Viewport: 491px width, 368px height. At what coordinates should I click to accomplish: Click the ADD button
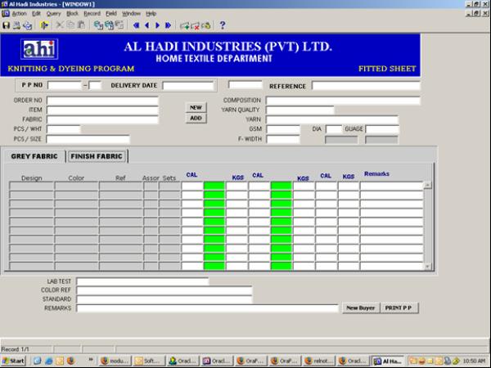click(196, 118)
